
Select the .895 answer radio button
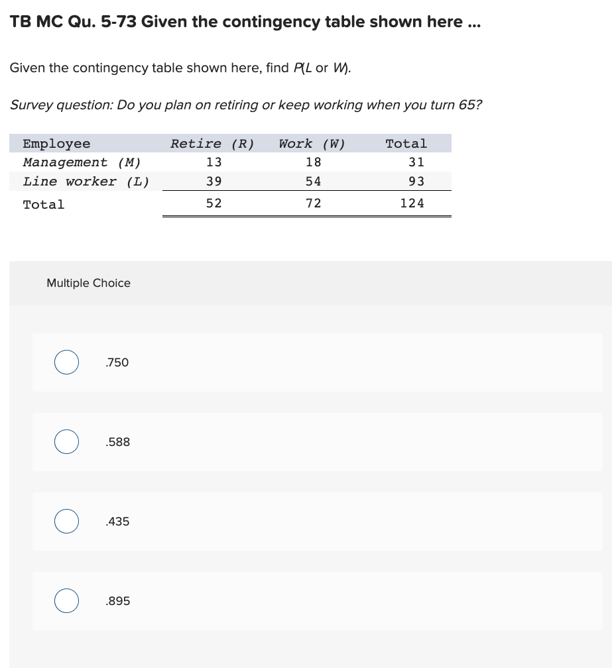pyautogui.click(x=66, y=600)
